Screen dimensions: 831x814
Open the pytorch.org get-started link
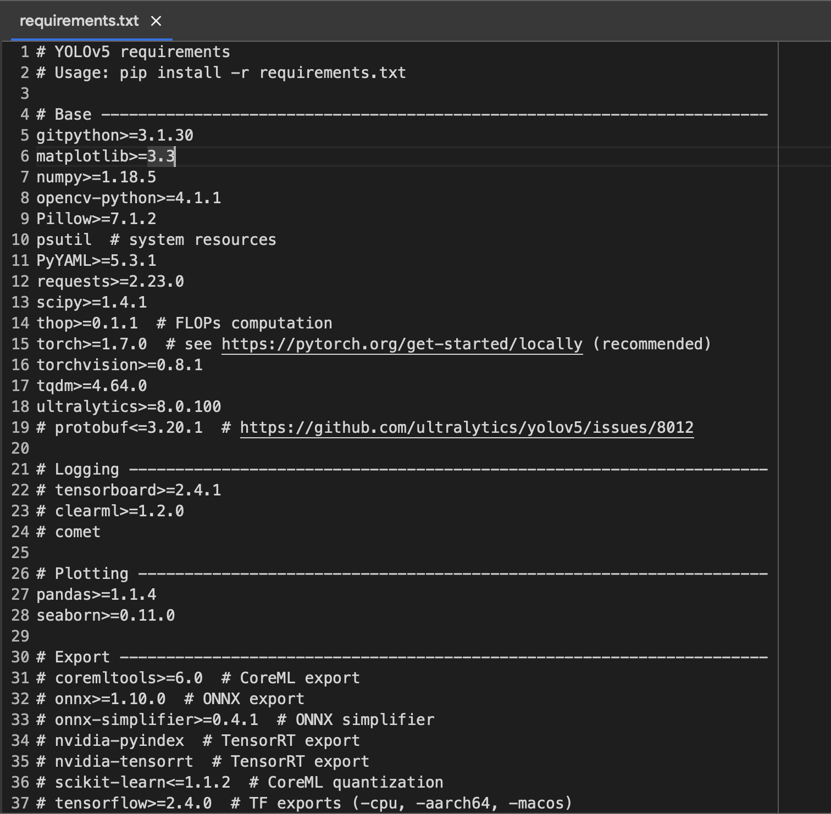[402, 344]
